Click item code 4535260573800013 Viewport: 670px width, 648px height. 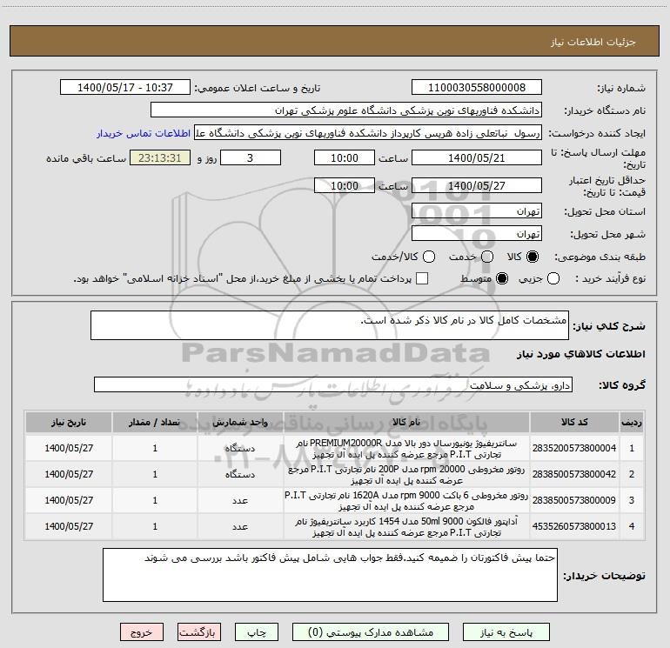574,526
